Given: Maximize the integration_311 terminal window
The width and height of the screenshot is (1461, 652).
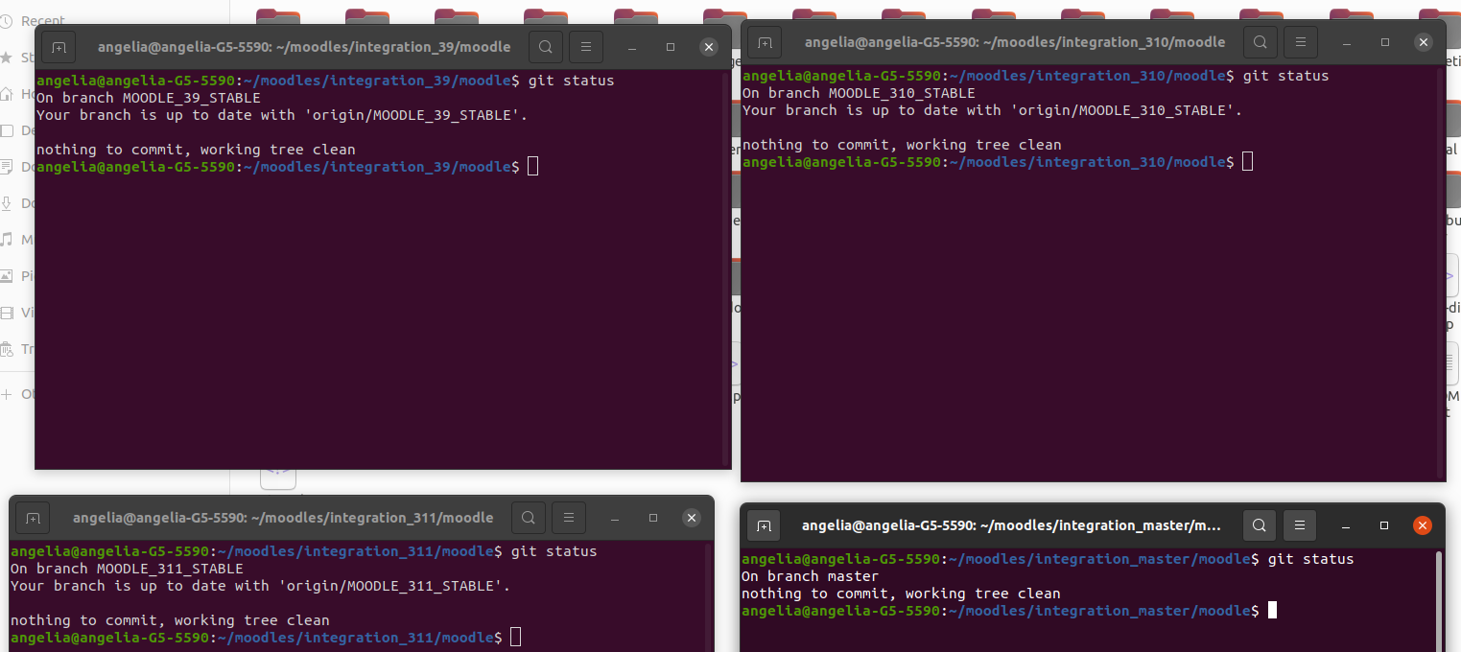Looking at the screenshot, I should click(653, 518).
